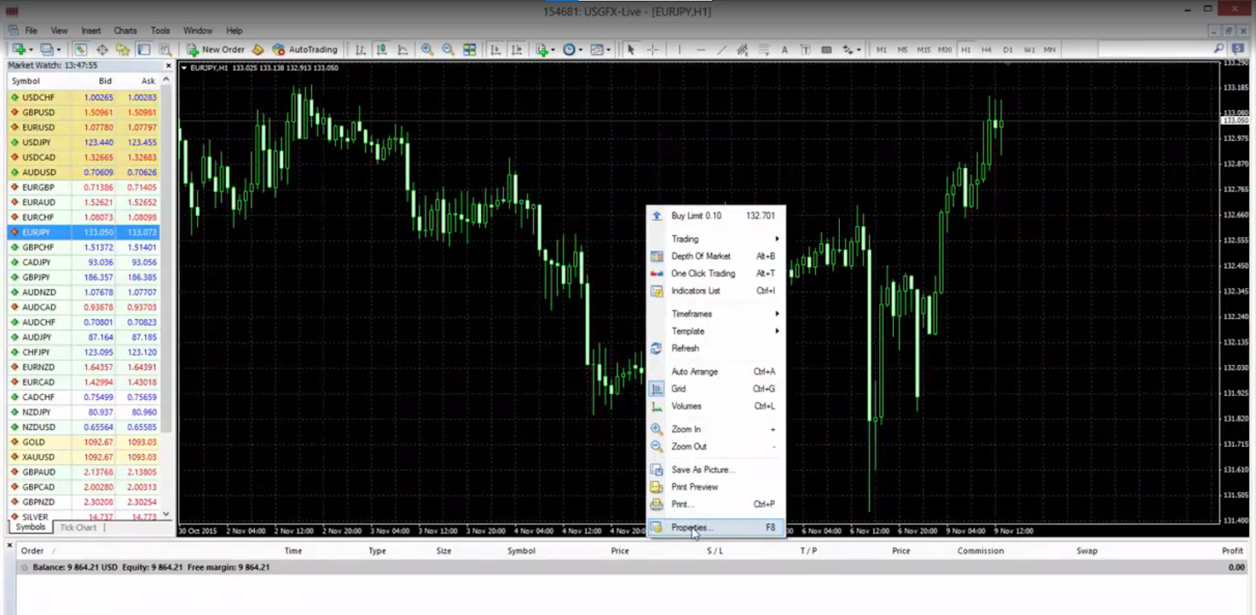The image size is (1256, 615).
Task: Expand the Template submenu
Action: click(x=715, y=331)
